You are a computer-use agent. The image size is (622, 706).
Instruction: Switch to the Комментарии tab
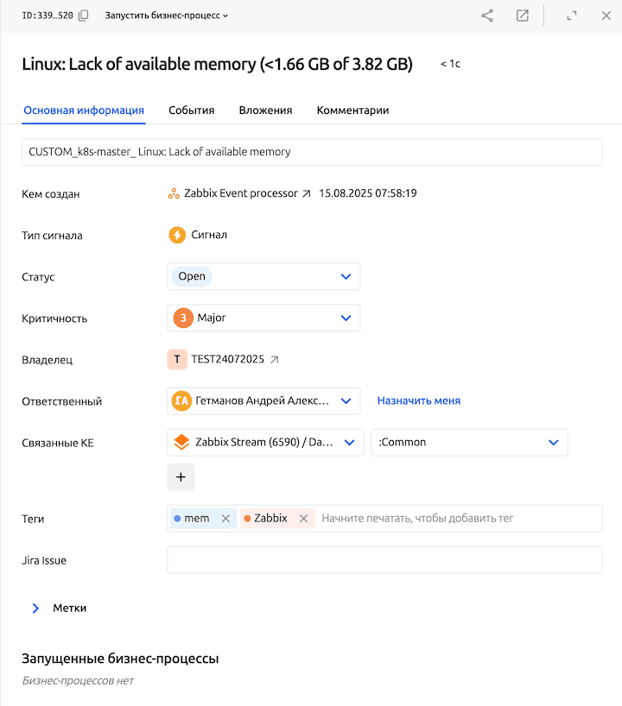(x=352, y=110)
